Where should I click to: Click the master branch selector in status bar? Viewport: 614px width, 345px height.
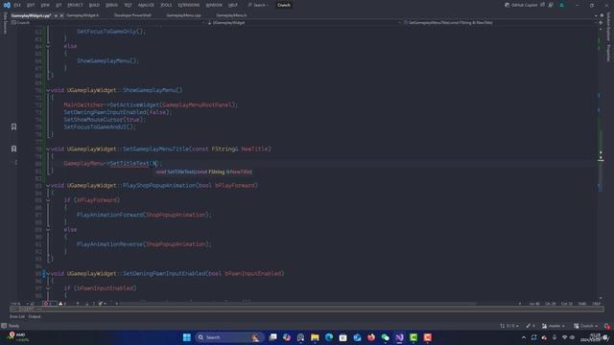(554, 326)
